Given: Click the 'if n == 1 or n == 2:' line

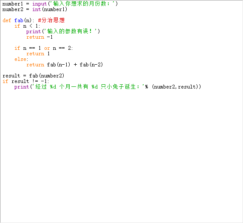Looking at the screenshot, I should click(44, 48).
